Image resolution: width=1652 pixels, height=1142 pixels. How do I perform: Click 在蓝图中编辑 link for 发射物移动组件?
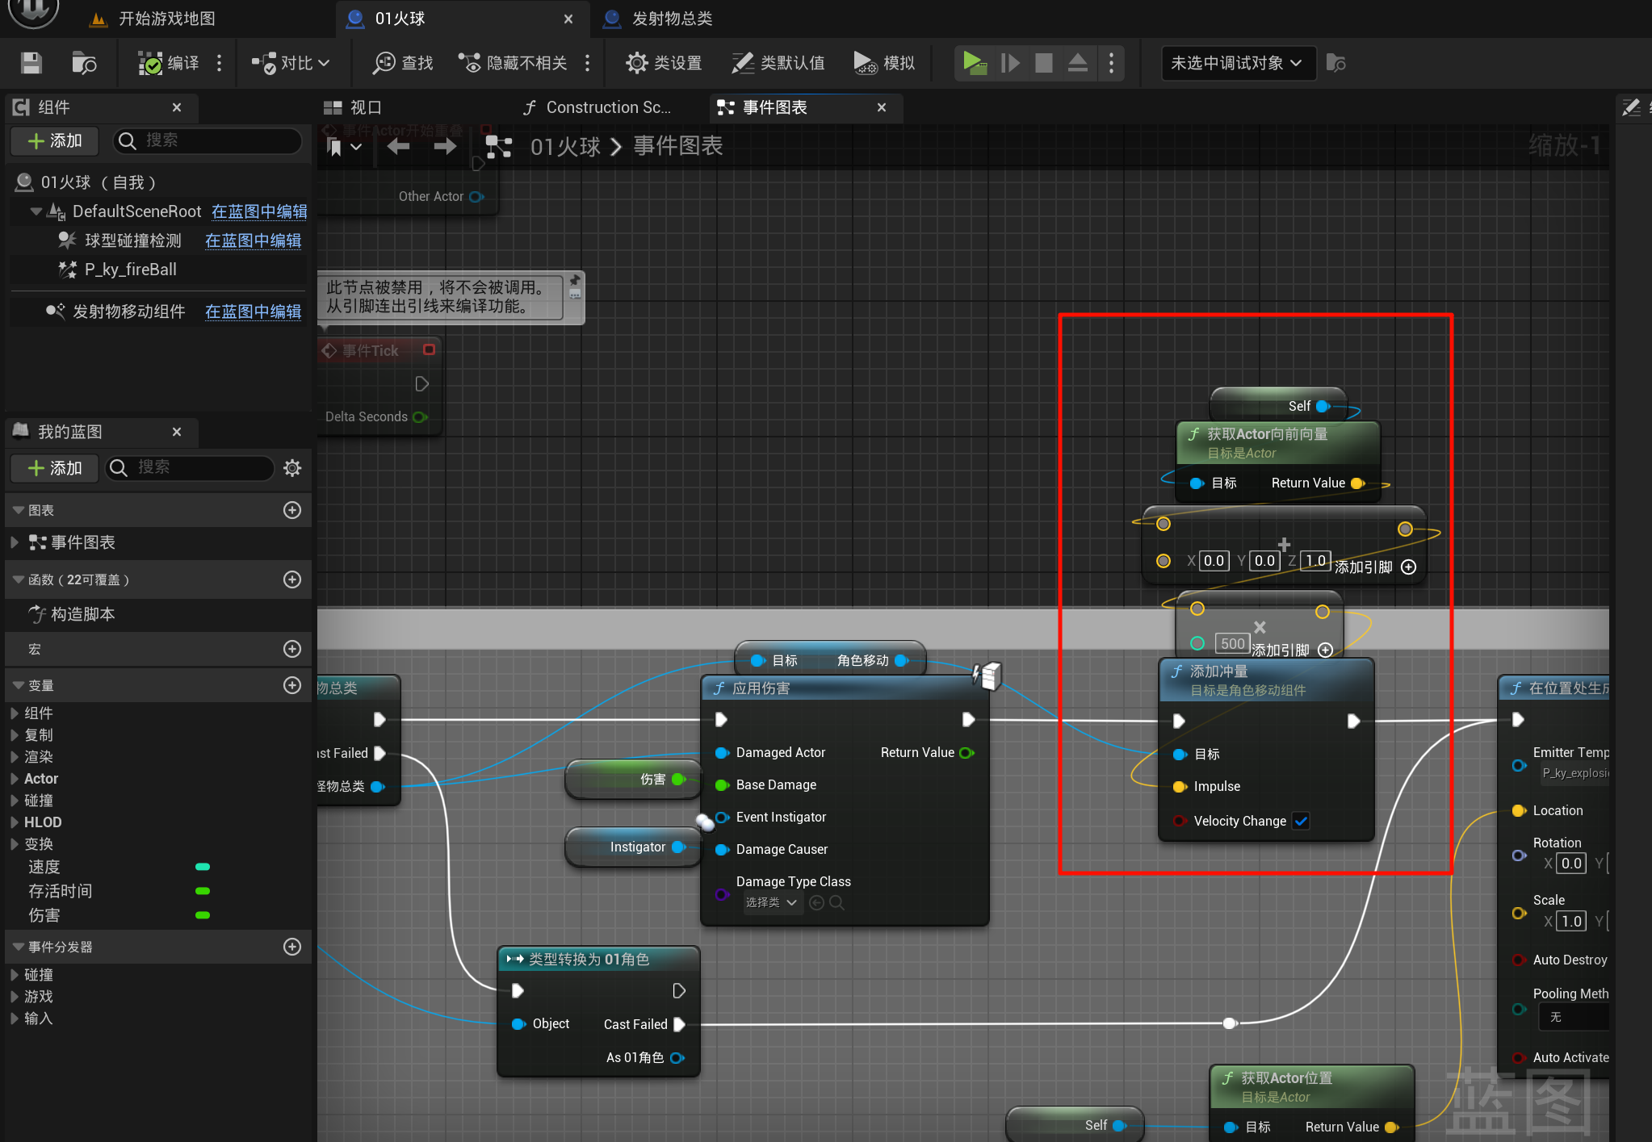(x=253, y=312)
